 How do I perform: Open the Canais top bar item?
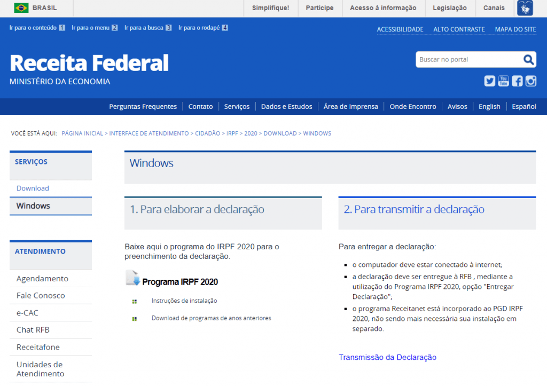coord(494,8)
